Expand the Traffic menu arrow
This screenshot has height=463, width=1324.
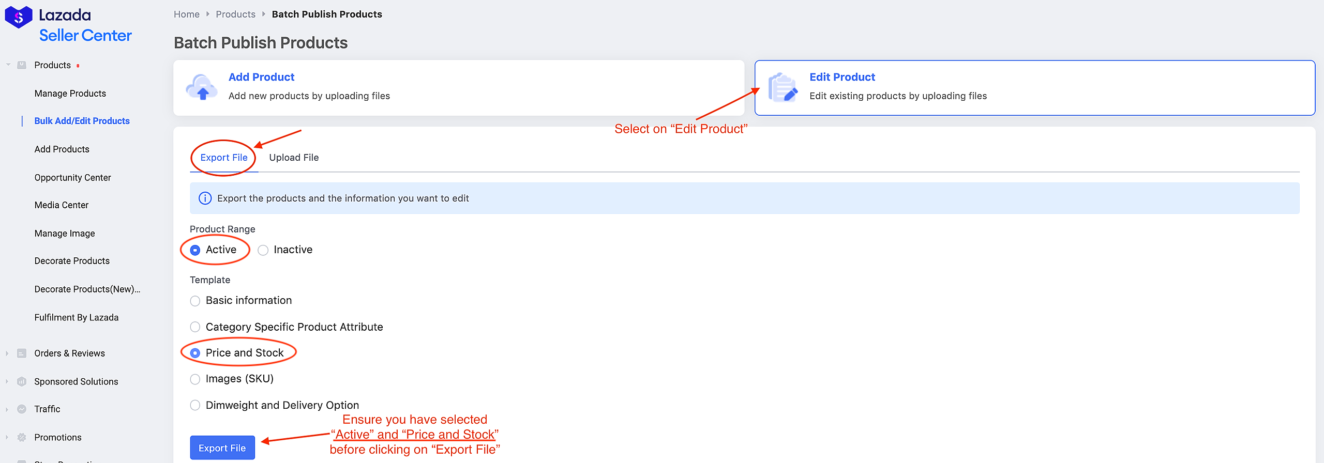(7, 409)
